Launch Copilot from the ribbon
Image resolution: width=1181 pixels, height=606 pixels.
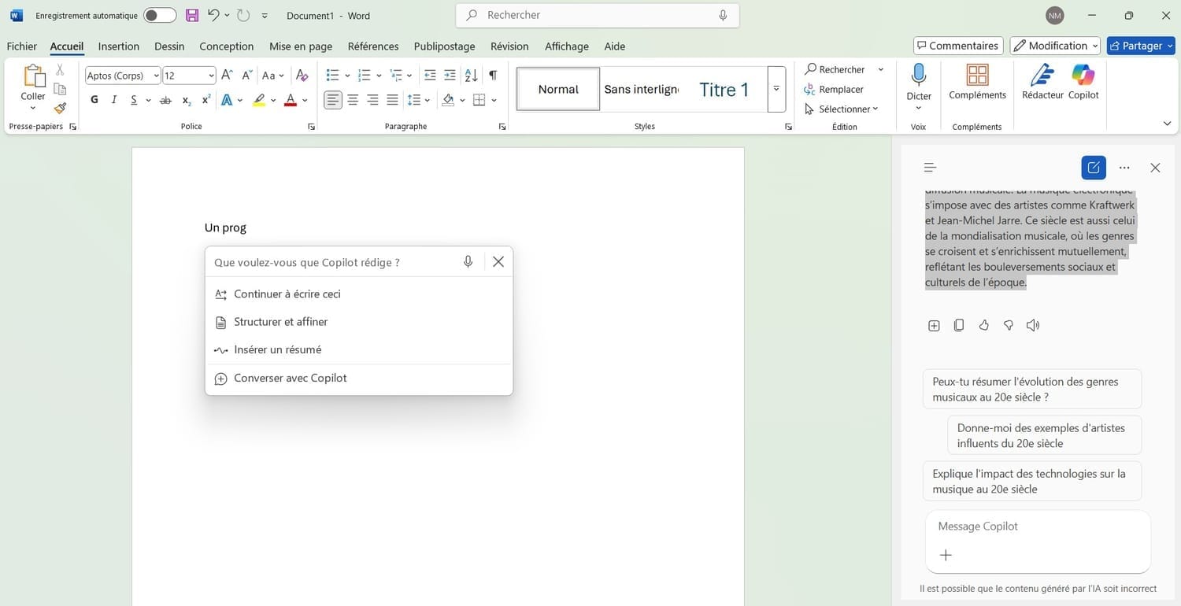pyautogui.click(x=1083, y=82)
